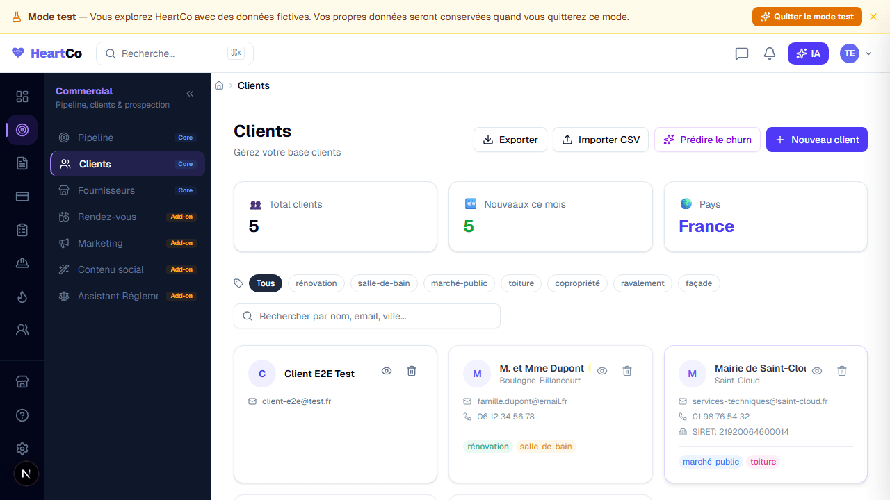This screenshot has height=500, width=890.
Task: Click the settings gear icon in the sidebar
Action: click(x=22, y=449)
